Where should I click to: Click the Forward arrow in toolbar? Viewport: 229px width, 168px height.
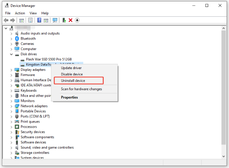pyautogui.click(x=13, y=20)
